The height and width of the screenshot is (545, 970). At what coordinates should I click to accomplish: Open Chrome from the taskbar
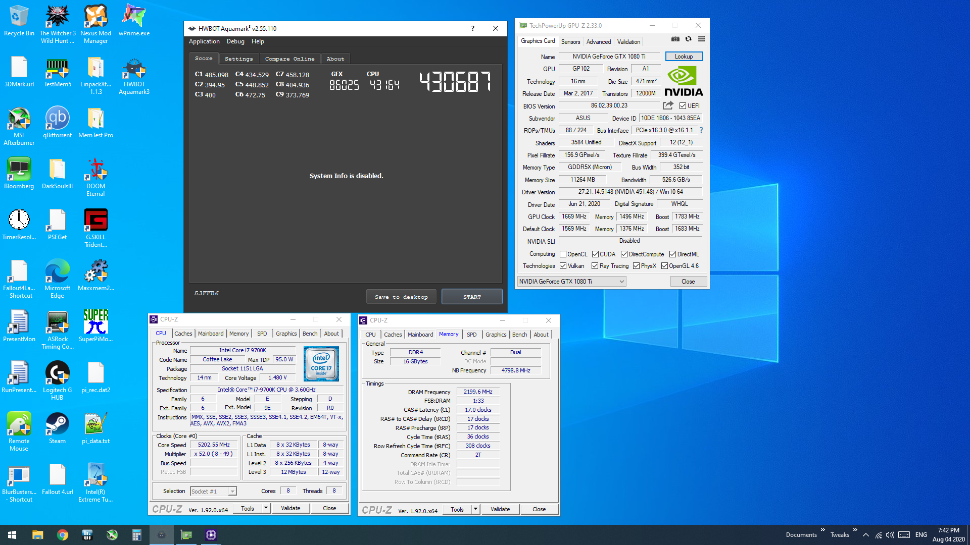63,535
